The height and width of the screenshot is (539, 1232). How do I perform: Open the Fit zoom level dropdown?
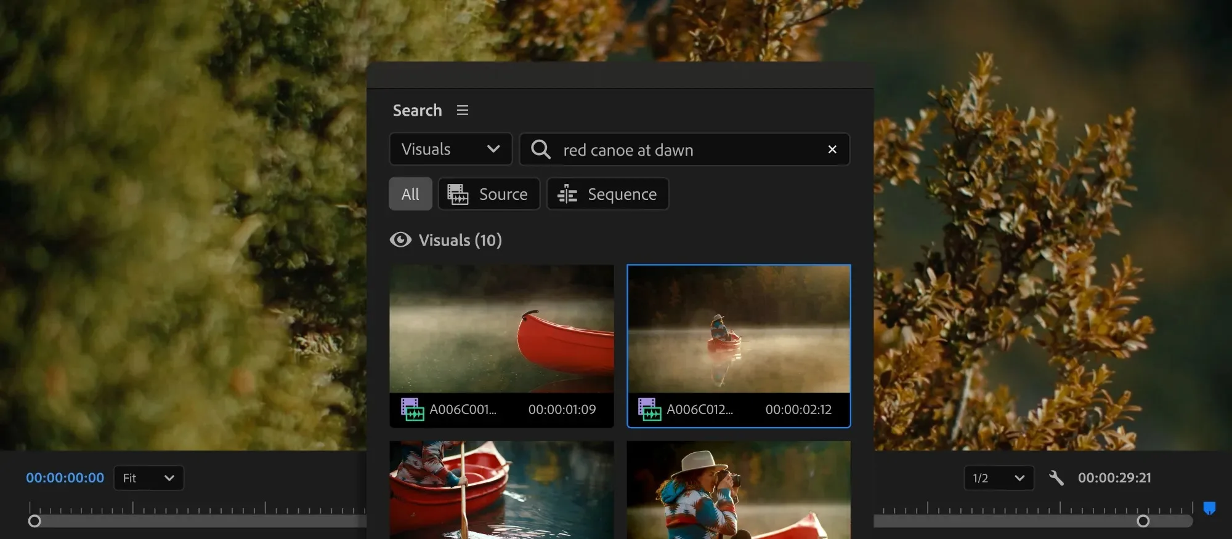pyautogui.click(x=148, y=477)
